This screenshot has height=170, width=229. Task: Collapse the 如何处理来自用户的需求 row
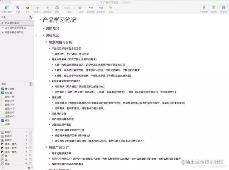click(x=49, y=81)
